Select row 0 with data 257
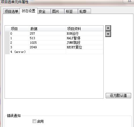This screenshot has width=134, height=127. (x=54, y=34)
